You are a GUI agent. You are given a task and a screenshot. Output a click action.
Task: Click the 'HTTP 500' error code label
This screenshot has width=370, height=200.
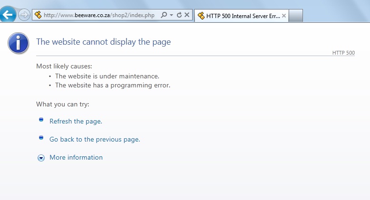pyautogui.click(x=343, y=53)
